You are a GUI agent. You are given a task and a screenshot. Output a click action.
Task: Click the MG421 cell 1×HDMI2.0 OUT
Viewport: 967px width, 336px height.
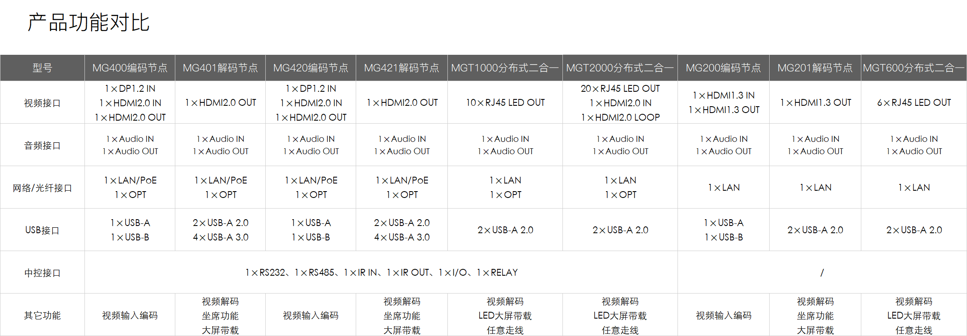pos(402,102)
